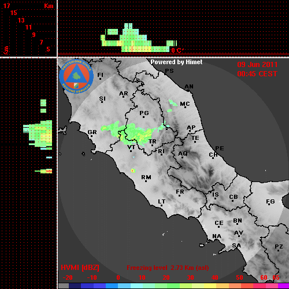Screen dimensions: 289x289
Task: Click the AQ city label
Action: click(183, 154)
